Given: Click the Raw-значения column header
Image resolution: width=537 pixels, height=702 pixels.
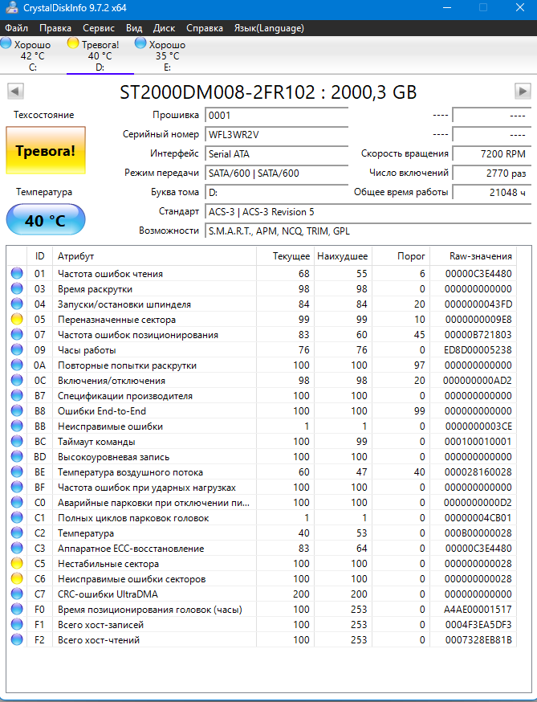Looking at the screenshot, I should 473,256.
